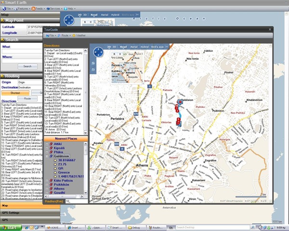Open the File menu in TourGuide window
The width and height of the screenshot is (289, 231).
tap(51, 35)
